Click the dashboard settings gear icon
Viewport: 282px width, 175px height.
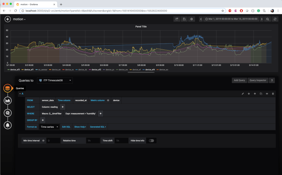pyautogui.click(x=191, y=19)
